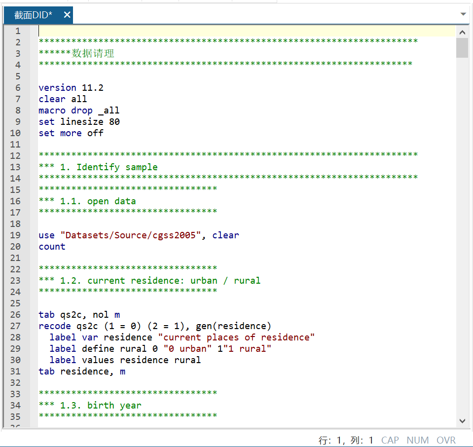Click the CAP status indicator
473x447 pixels.
coord(390,440)
